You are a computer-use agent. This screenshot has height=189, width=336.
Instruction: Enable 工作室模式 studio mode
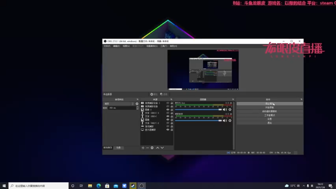tap(269, 115)
